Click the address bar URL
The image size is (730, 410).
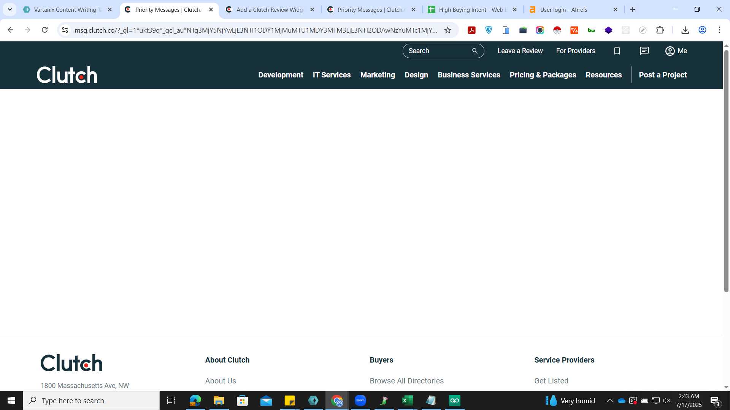[x=255, y=30]
